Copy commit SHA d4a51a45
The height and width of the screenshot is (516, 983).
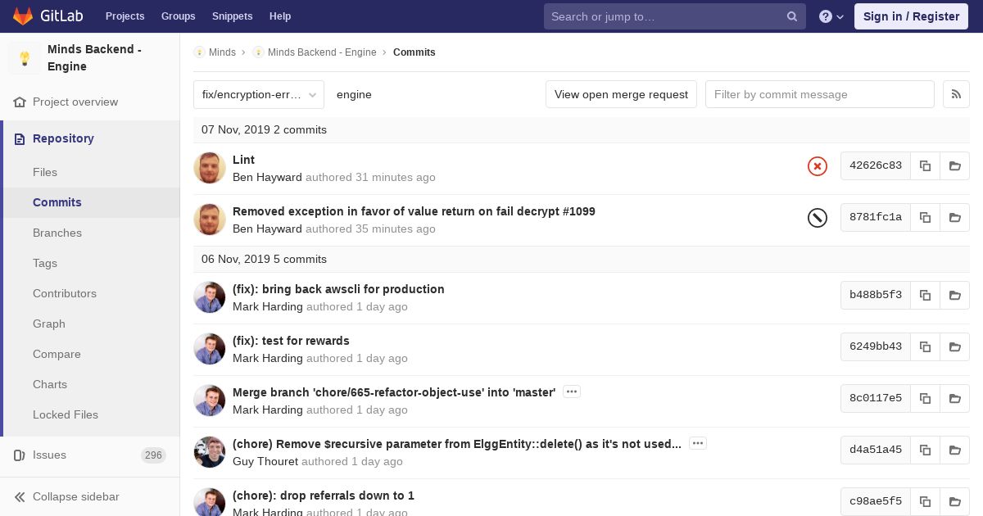tap(925, 450)
